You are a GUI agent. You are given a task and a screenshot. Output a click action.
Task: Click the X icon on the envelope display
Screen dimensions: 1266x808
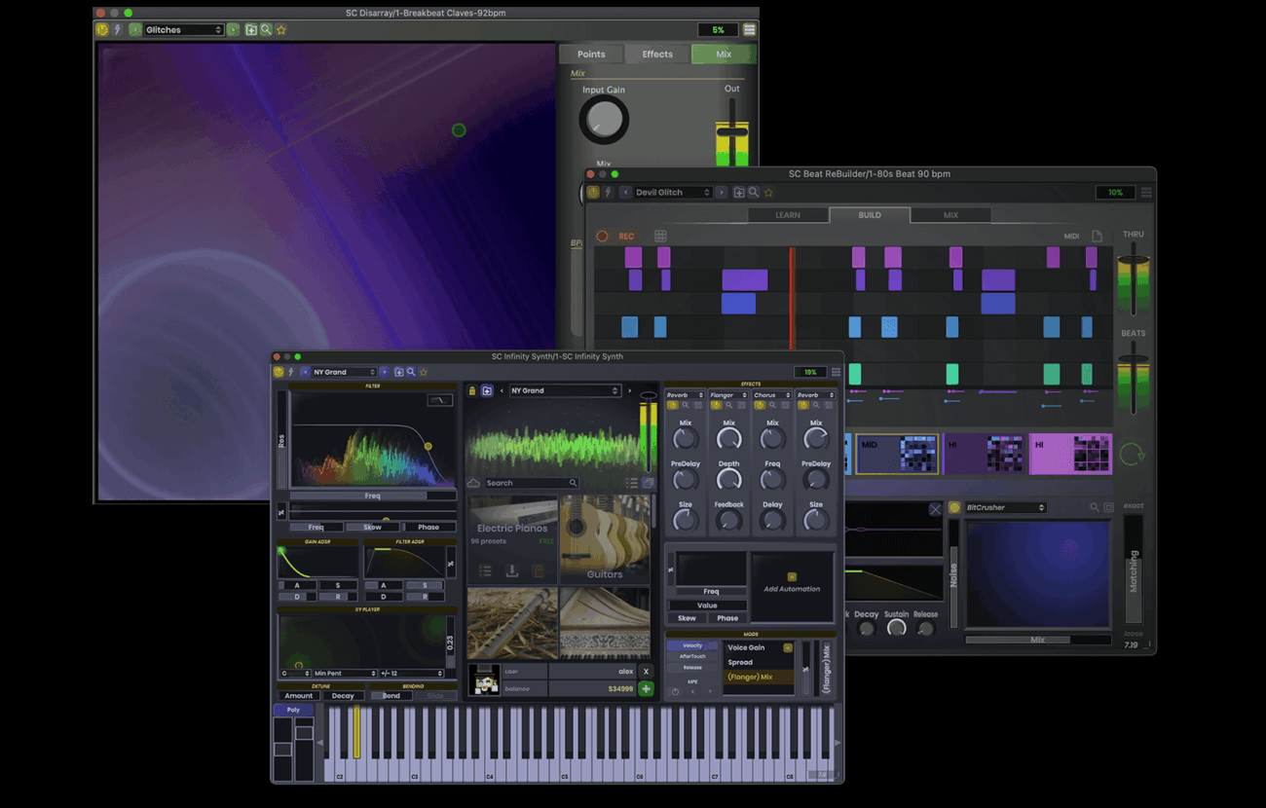(x=935, y=509)
